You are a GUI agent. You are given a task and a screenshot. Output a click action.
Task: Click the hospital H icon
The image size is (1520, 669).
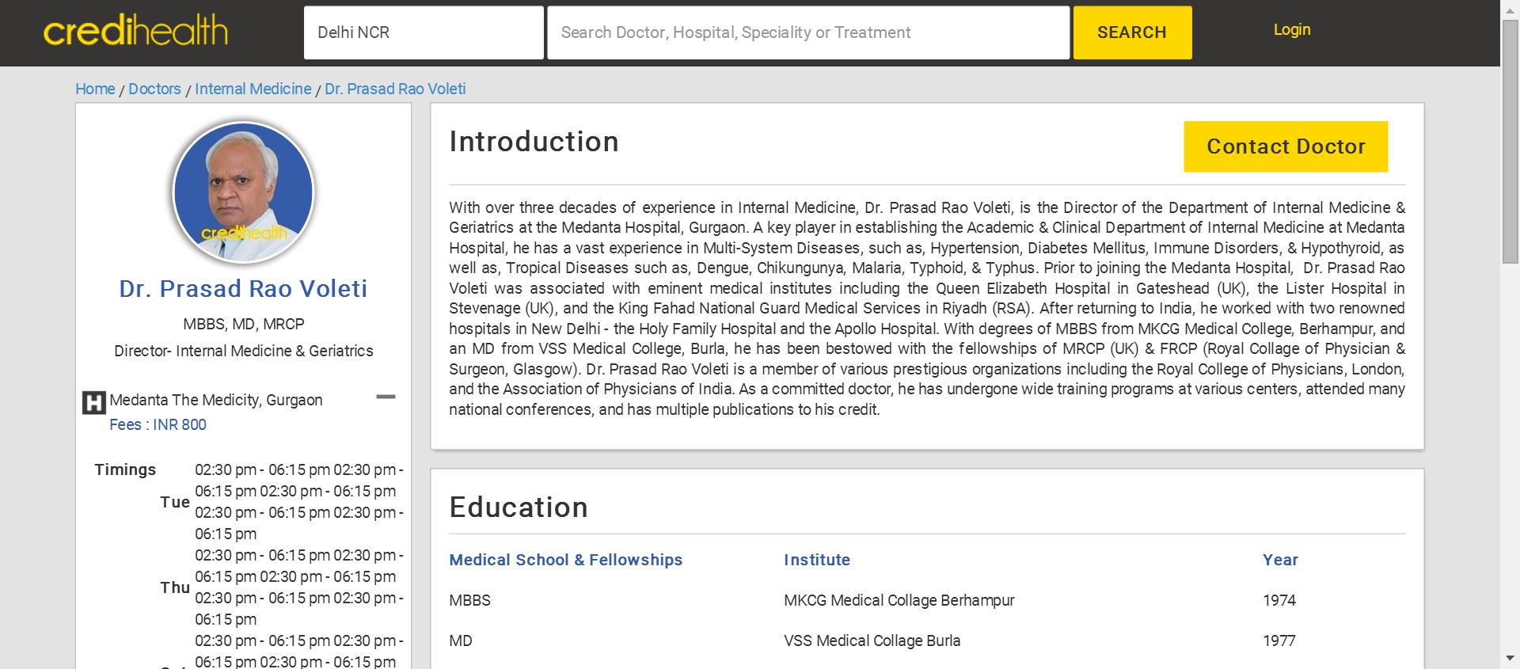(x=93, y=403)
